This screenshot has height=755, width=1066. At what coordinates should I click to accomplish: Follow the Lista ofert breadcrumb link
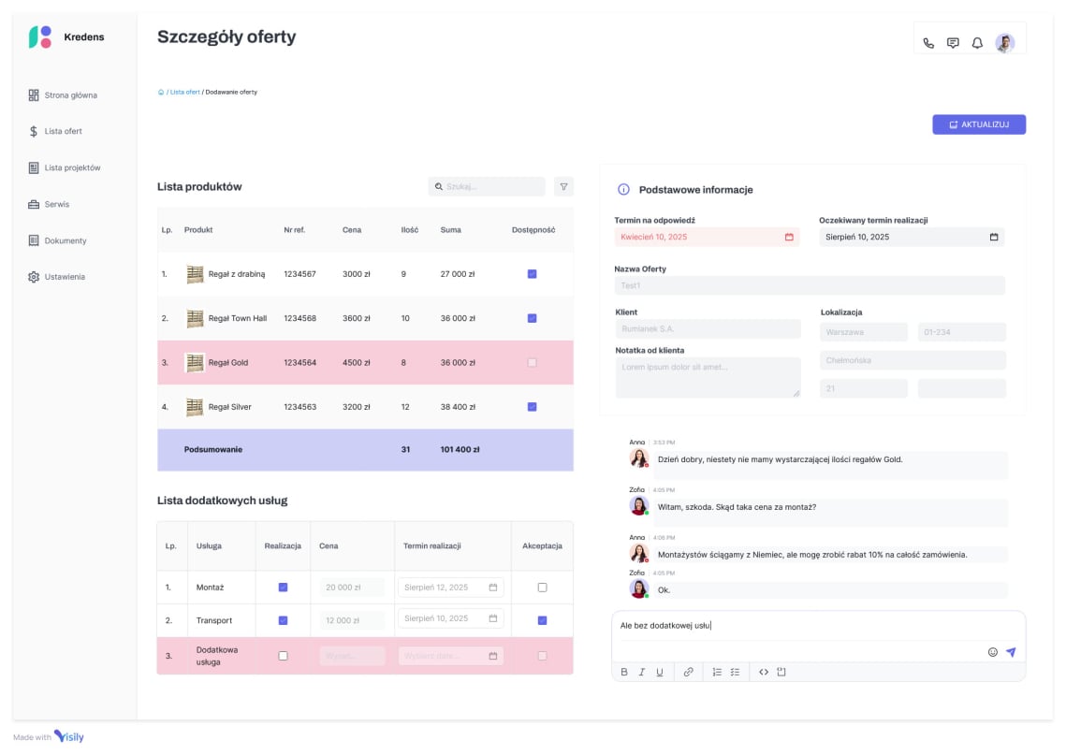(x=184, y=93)
